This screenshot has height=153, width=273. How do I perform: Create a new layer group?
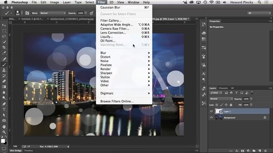254,151
